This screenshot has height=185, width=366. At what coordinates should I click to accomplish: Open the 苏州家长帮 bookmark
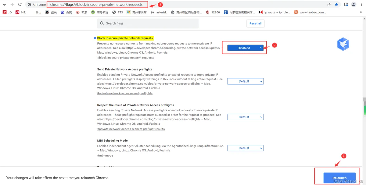point(137,12)
